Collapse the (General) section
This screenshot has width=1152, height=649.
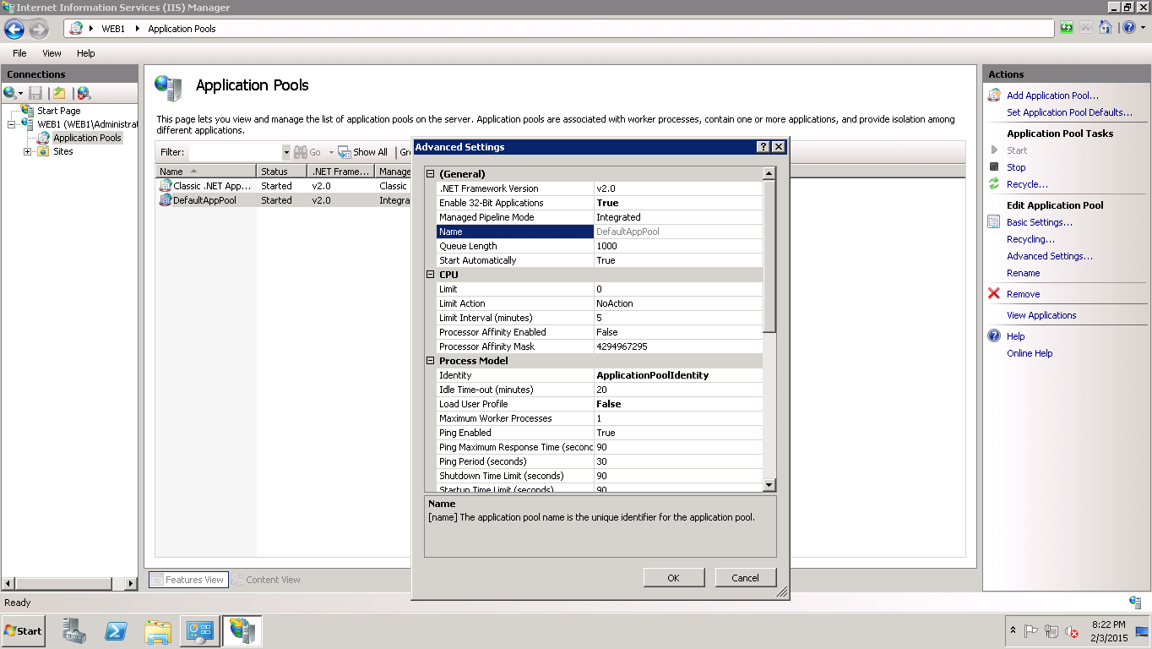click(x=431, y=174)
